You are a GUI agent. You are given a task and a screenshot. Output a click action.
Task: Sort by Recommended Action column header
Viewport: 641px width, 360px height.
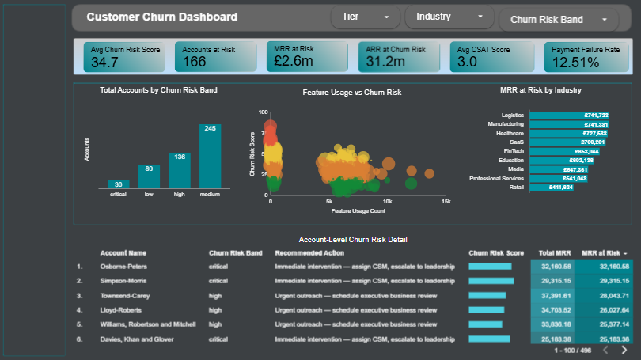click(x=309, y=253)
